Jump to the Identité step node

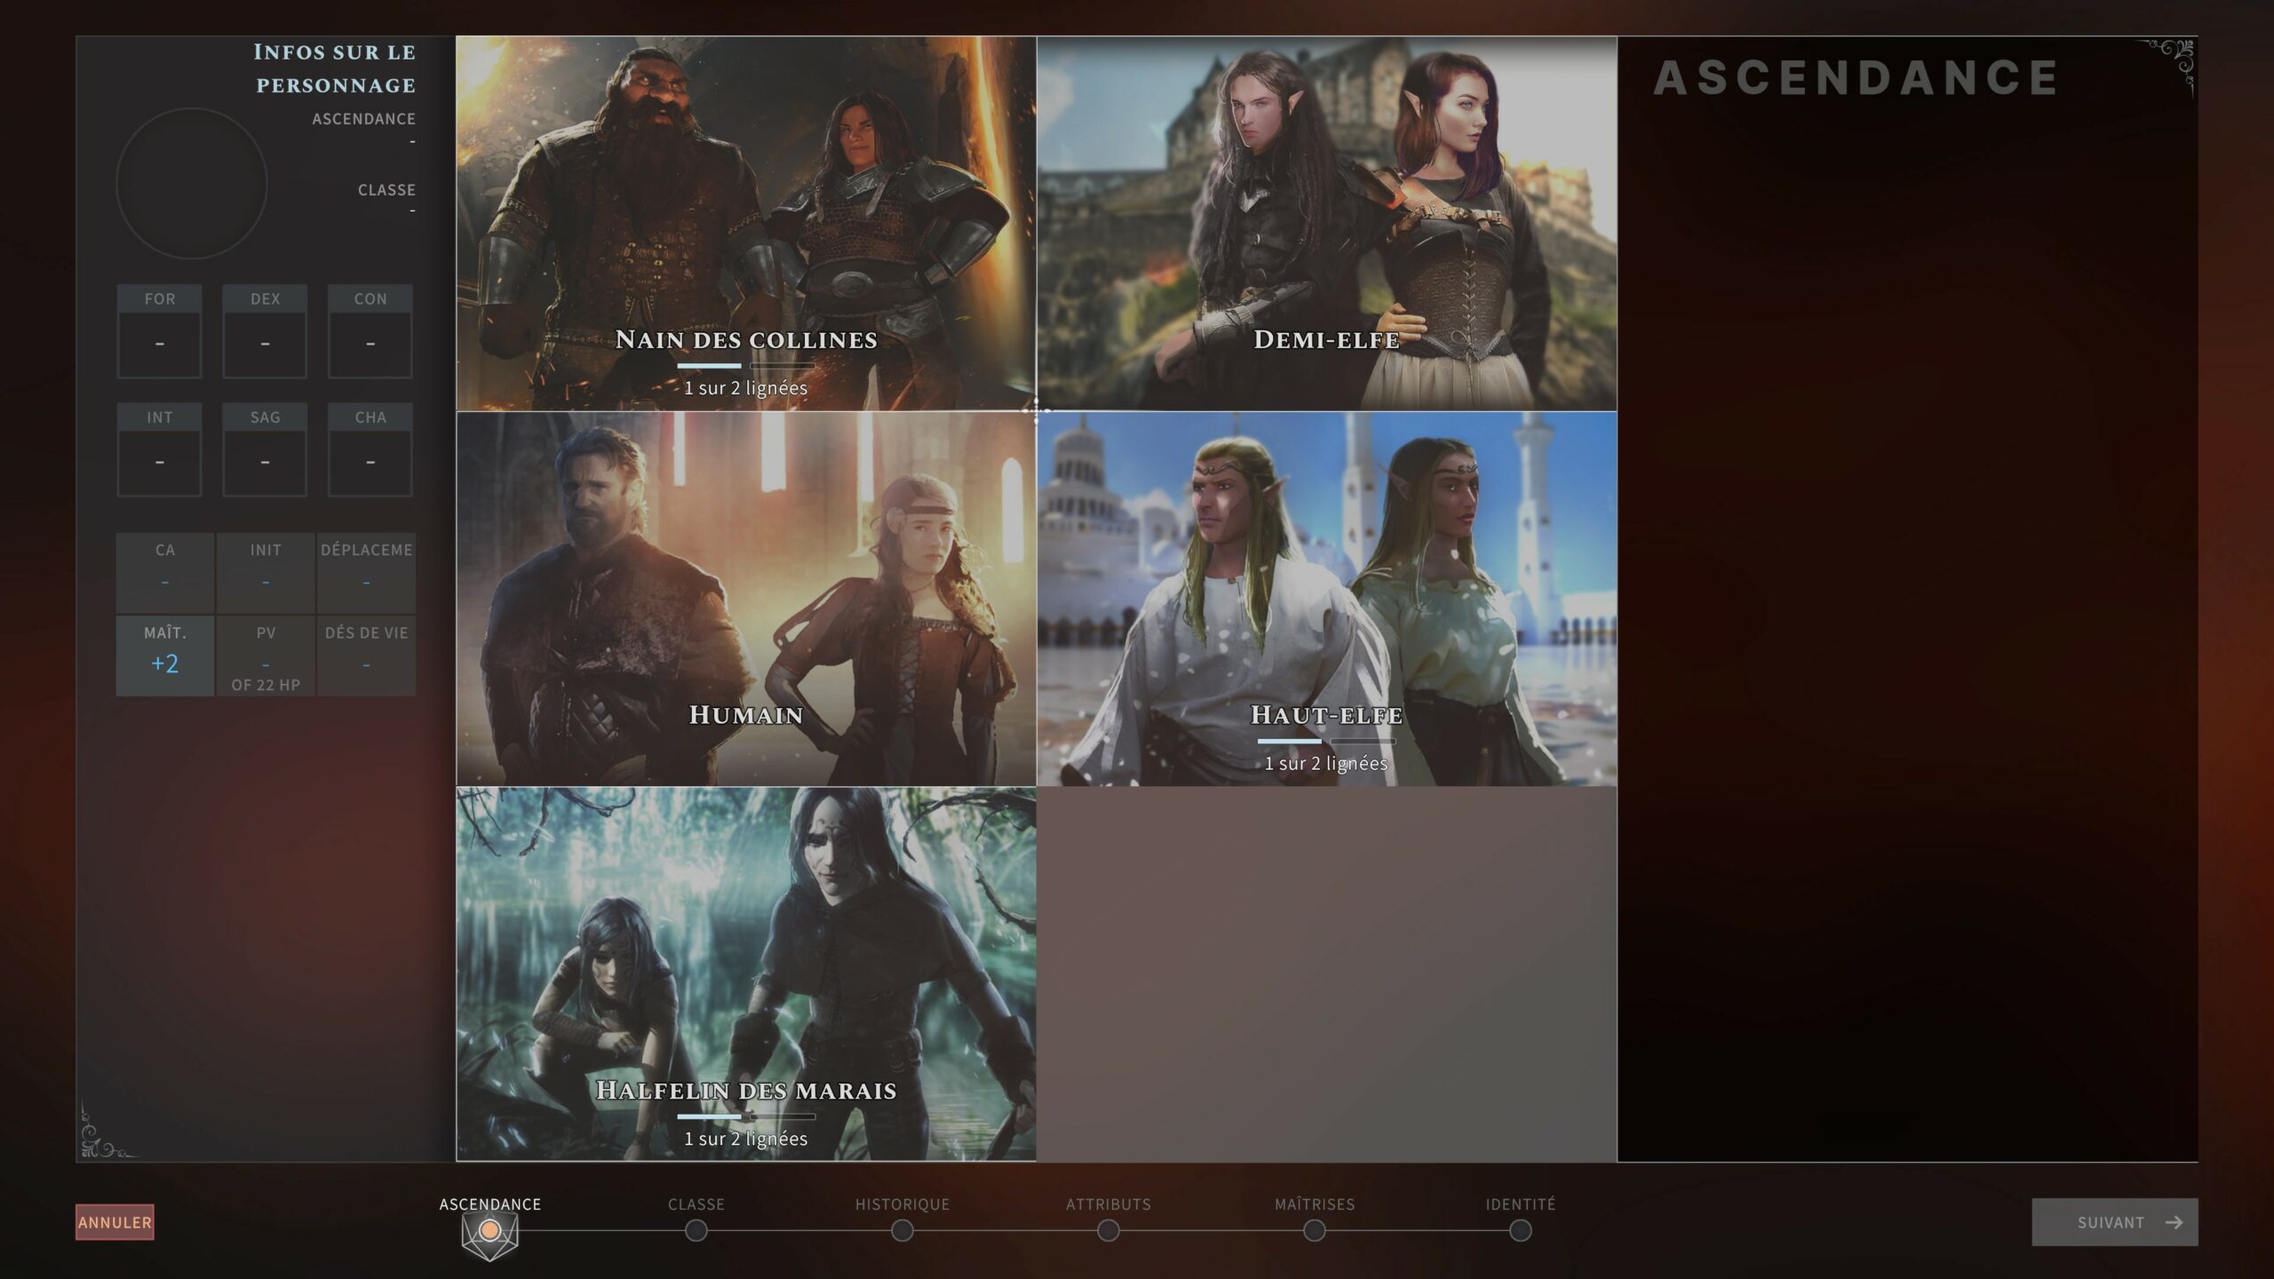click(1521, 1231)
